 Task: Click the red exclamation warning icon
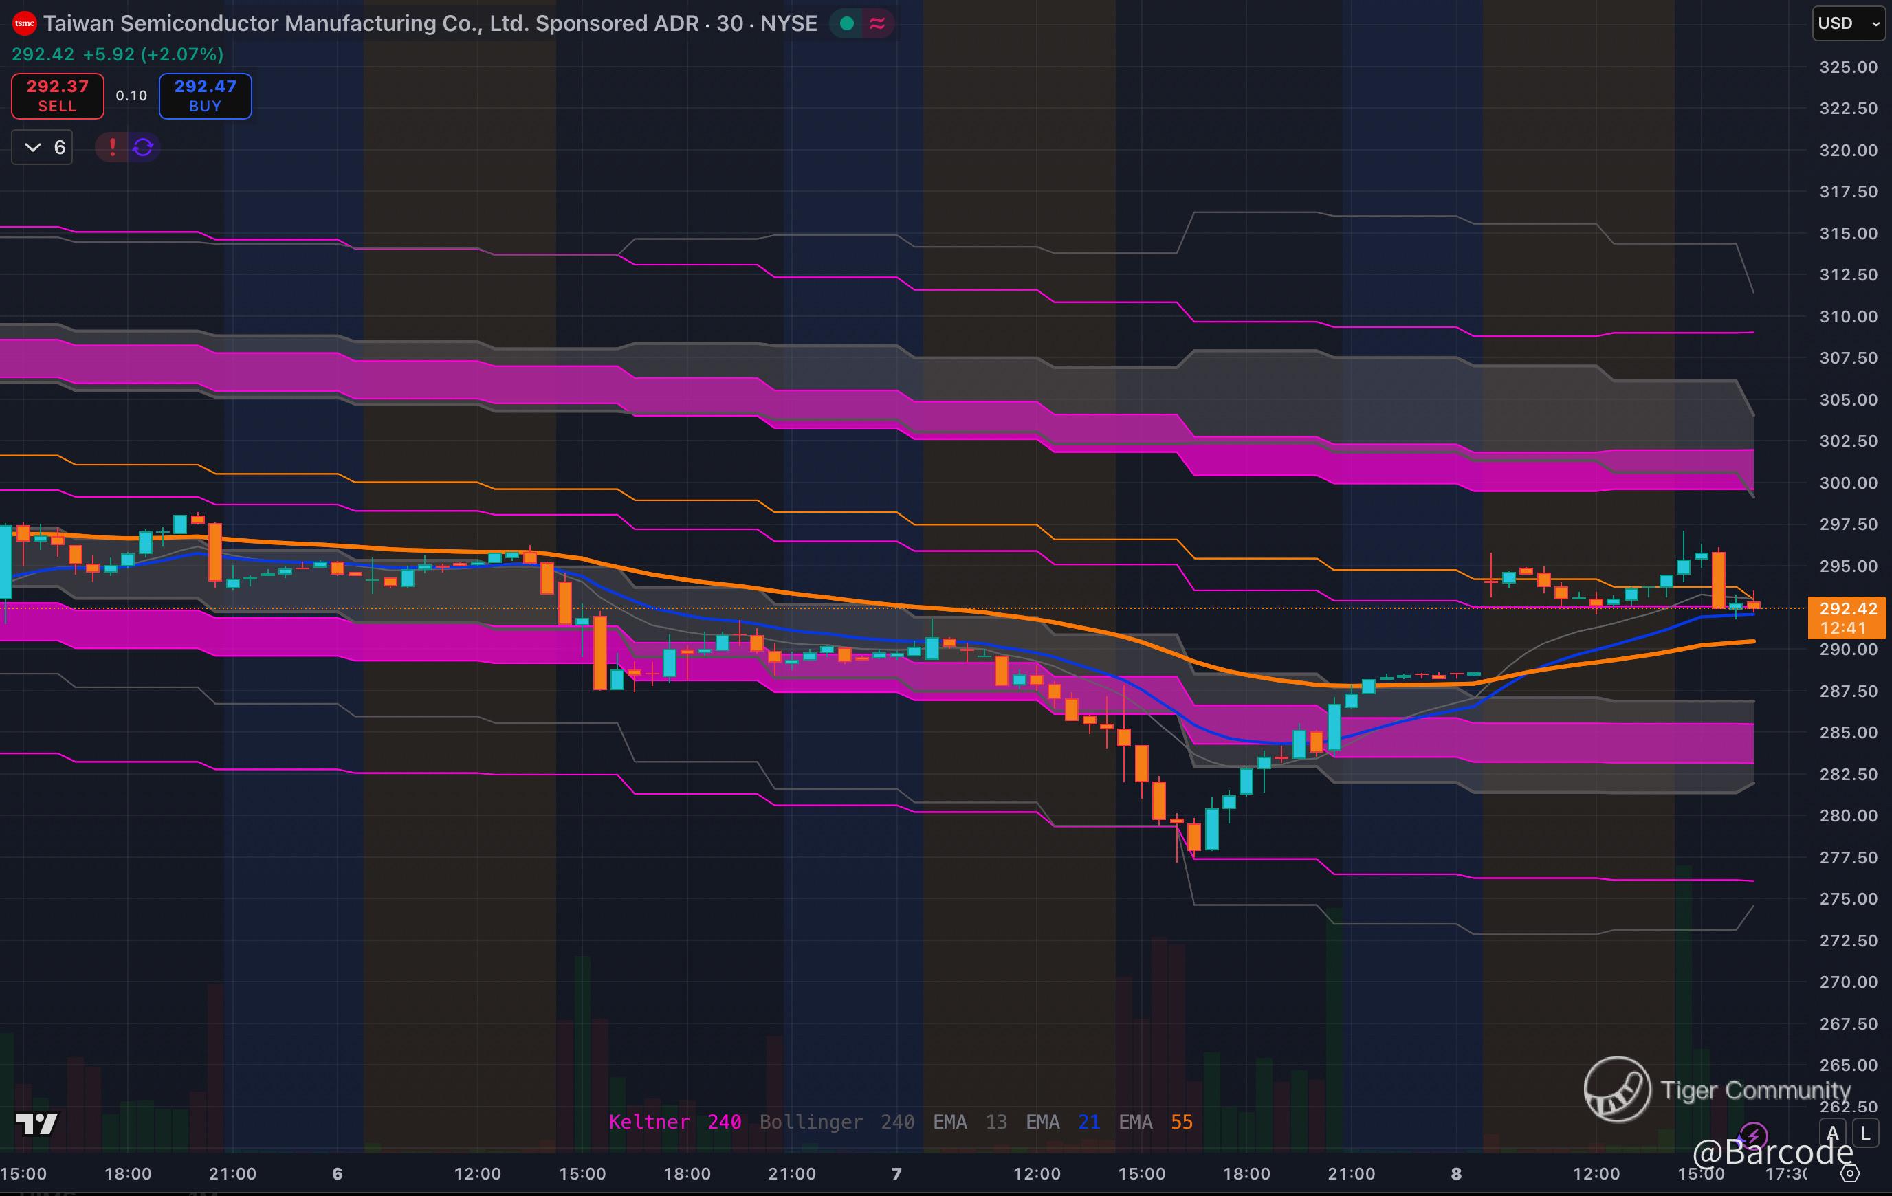112,147
